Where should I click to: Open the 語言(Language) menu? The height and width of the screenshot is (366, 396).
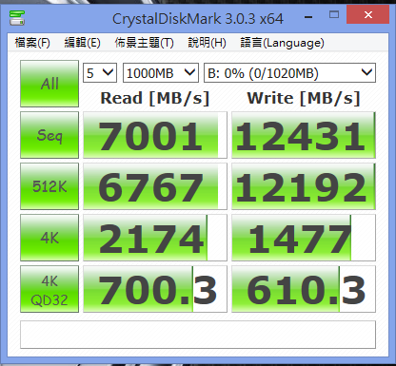click(x=282, y=43)
